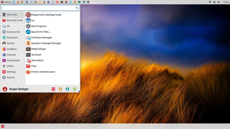This screenshot has width=230, height=129.
Task: Open the red settings icon beside lock
Action: click(x=53, y=89)
